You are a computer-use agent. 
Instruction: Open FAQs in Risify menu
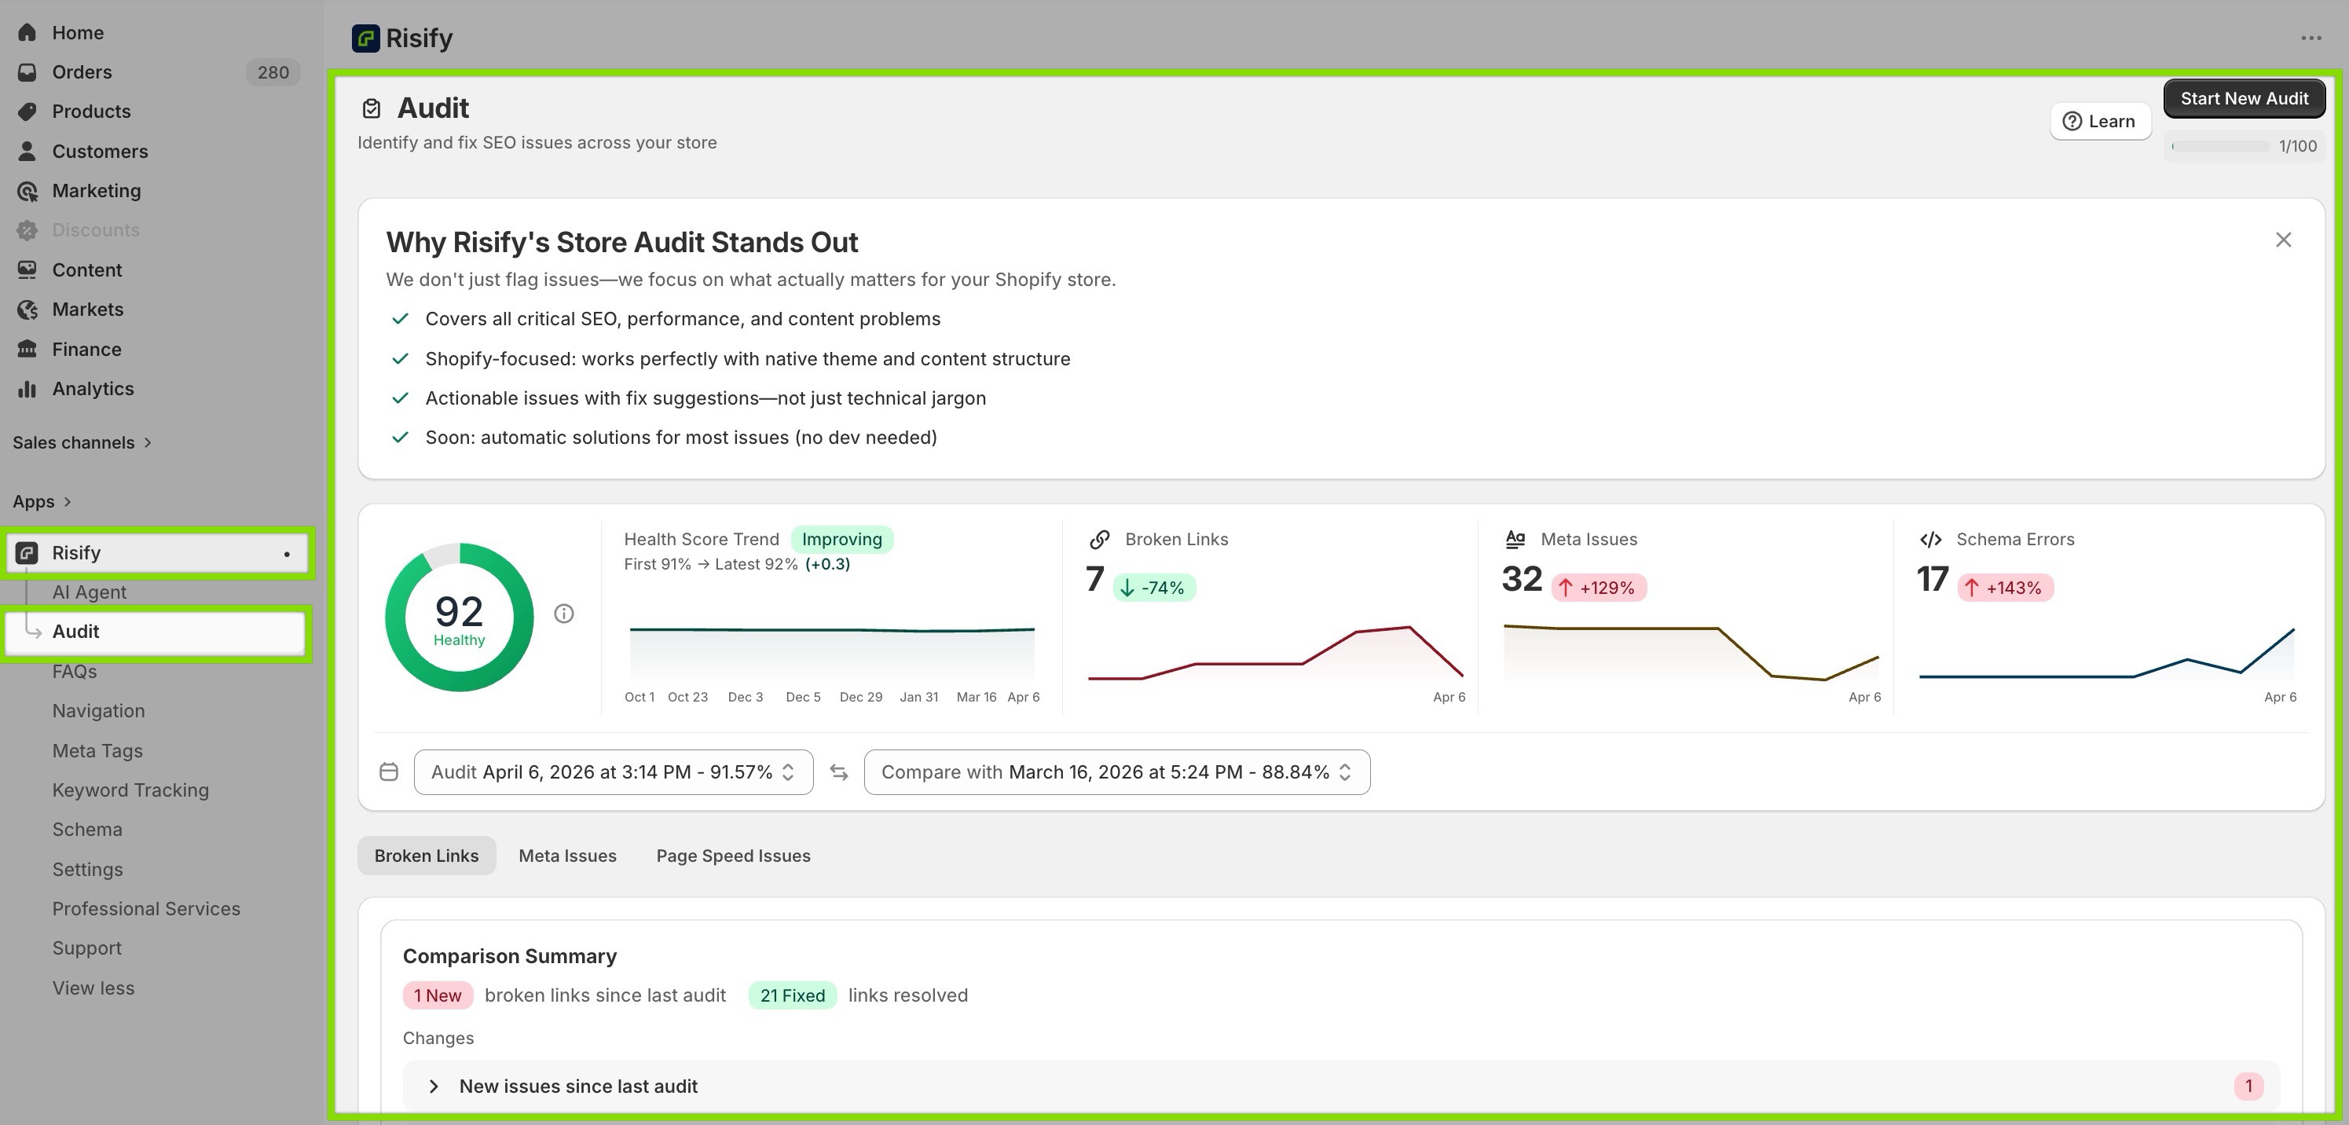click(74, 672)
